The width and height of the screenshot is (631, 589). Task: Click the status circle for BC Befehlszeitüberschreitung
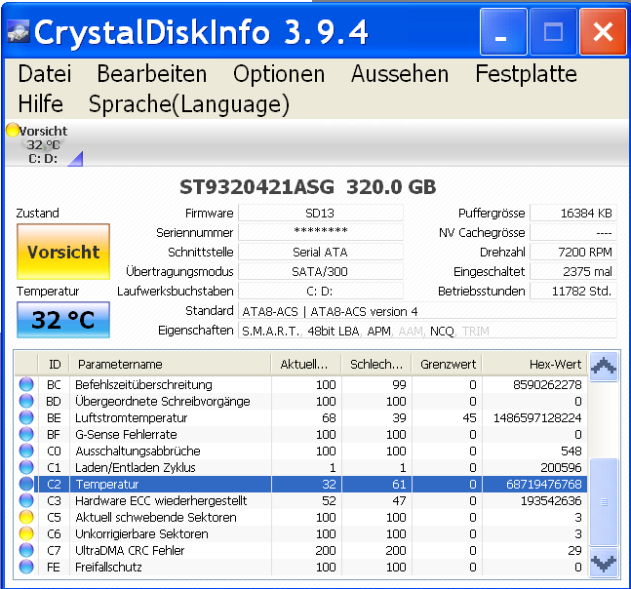(26, 384)
